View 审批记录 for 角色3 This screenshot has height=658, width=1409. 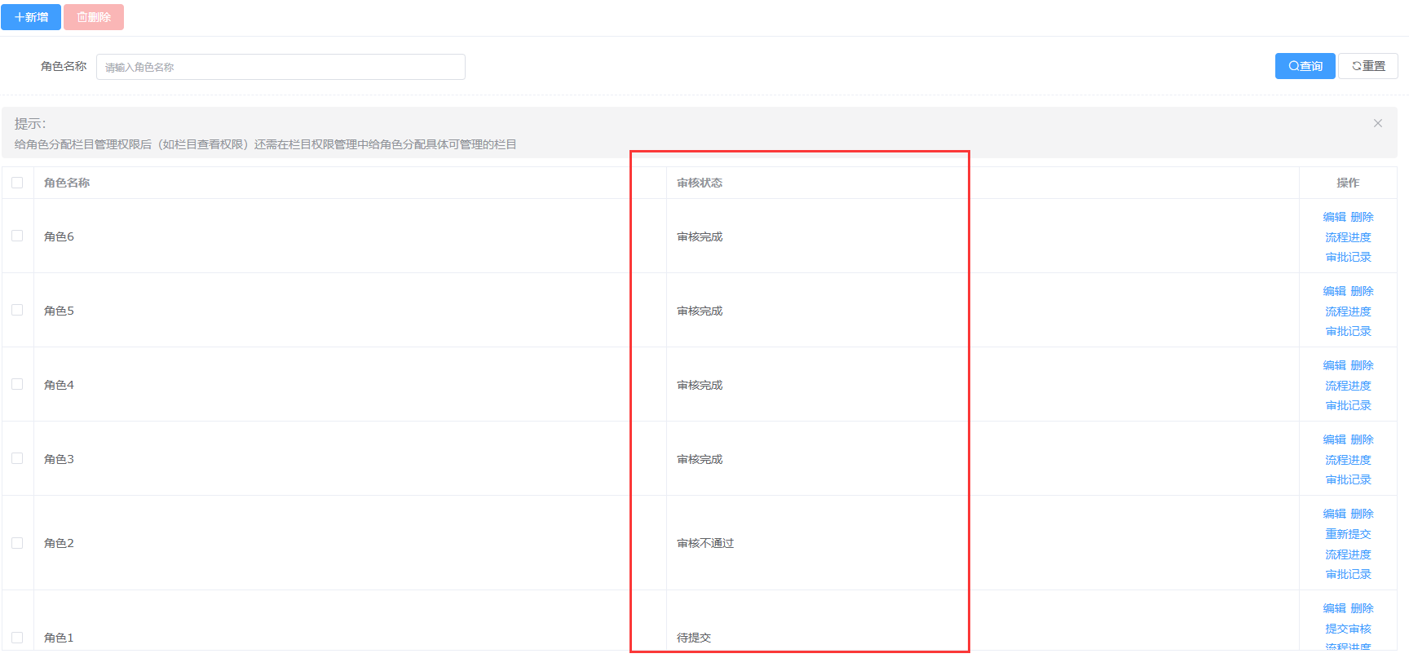(1348, 479)
